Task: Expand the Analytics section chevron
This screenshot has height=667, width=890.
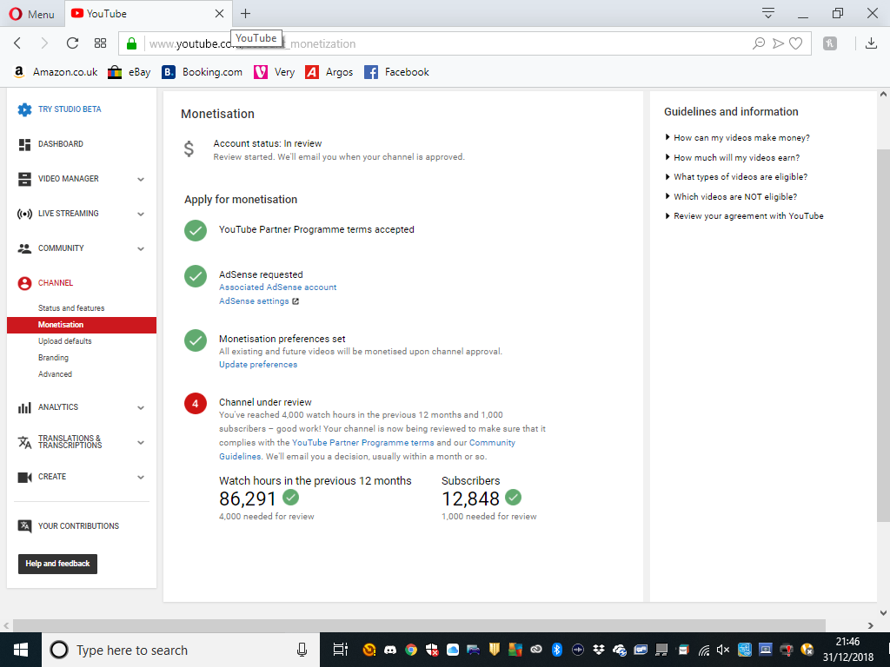Action: [x=141, y=407]
